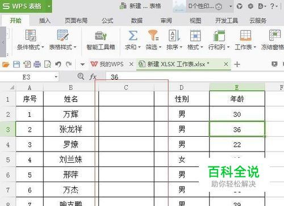Click the Rows and Columns (行和列) icon
The height and width of the screenshot is (206, 284).
click(x=219, y=35)
